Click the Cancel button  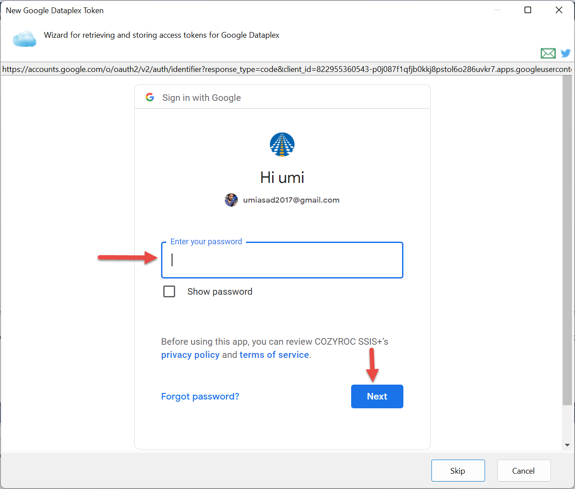point(524,471)
